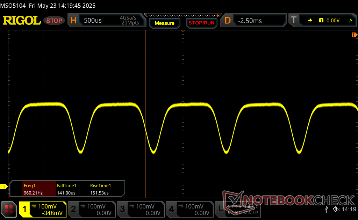Click the orange trigger level arrow at right edge

tap(354, 35)
